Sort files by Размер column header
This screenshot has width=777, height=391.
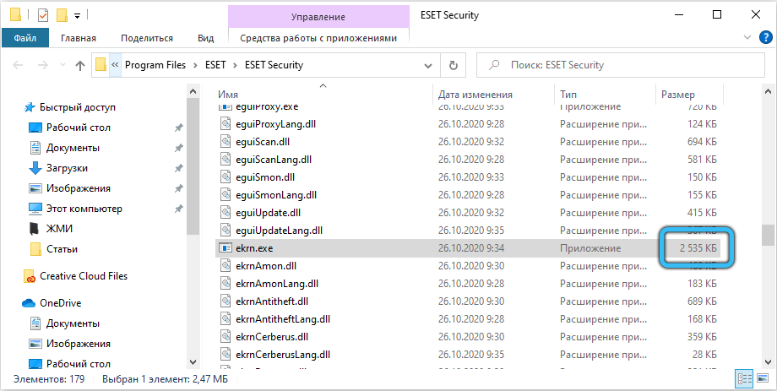[x=678, y=94]
